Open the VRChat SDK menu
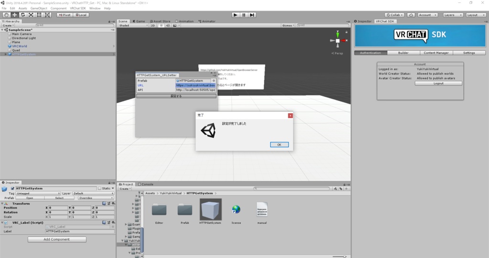489x258 pixels. click(x=78, y=9)
